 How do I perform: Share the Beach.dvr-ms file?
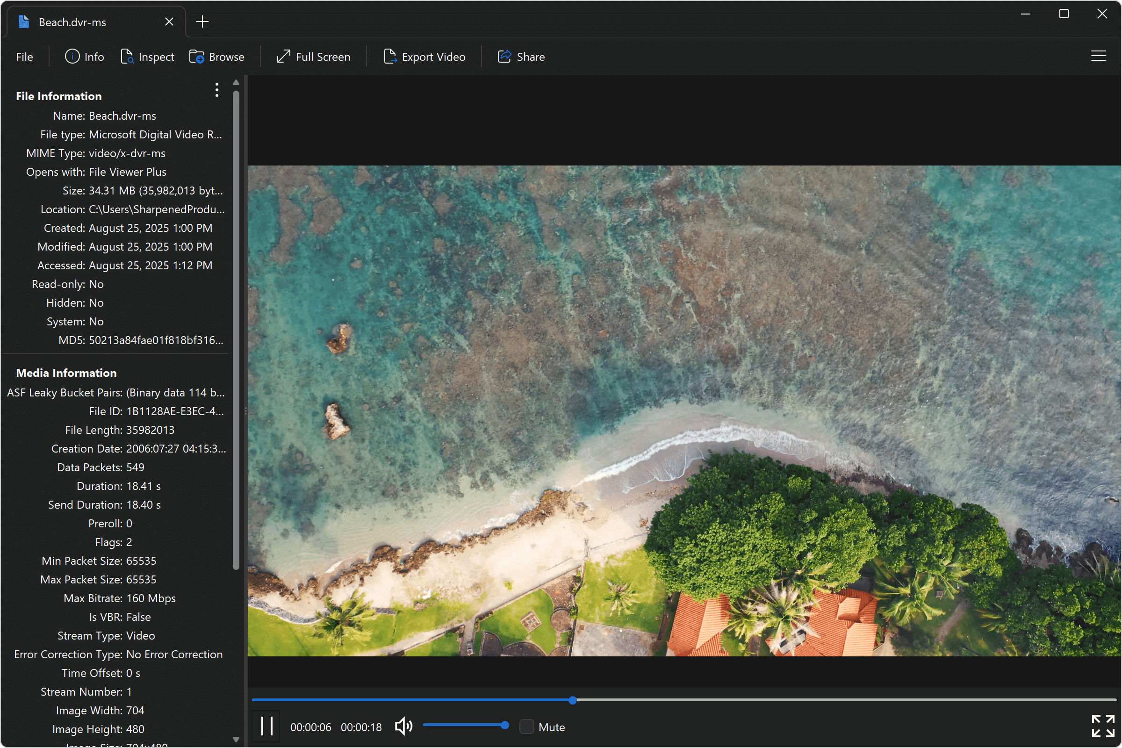pyautogui.click(x=521, y=56)
